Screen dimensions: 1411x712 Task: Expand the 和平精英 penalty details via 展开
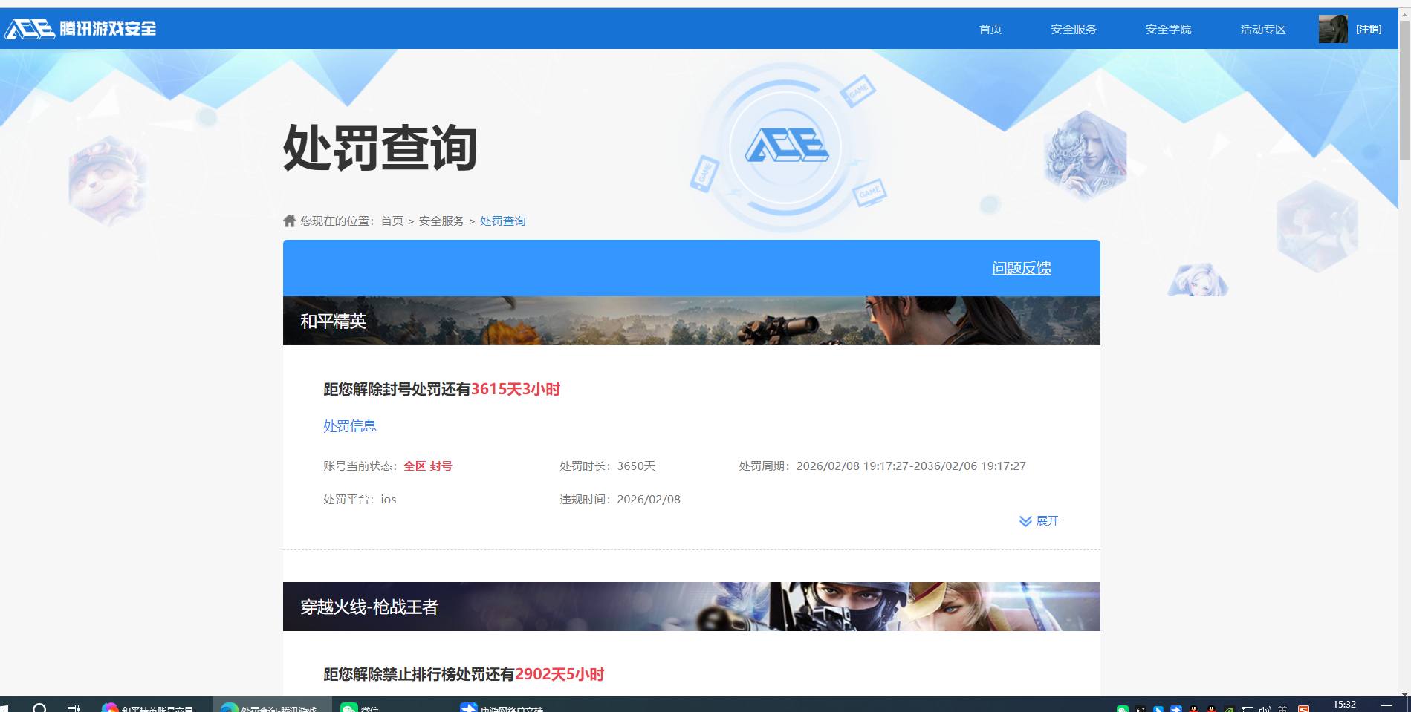point(1040,520)
